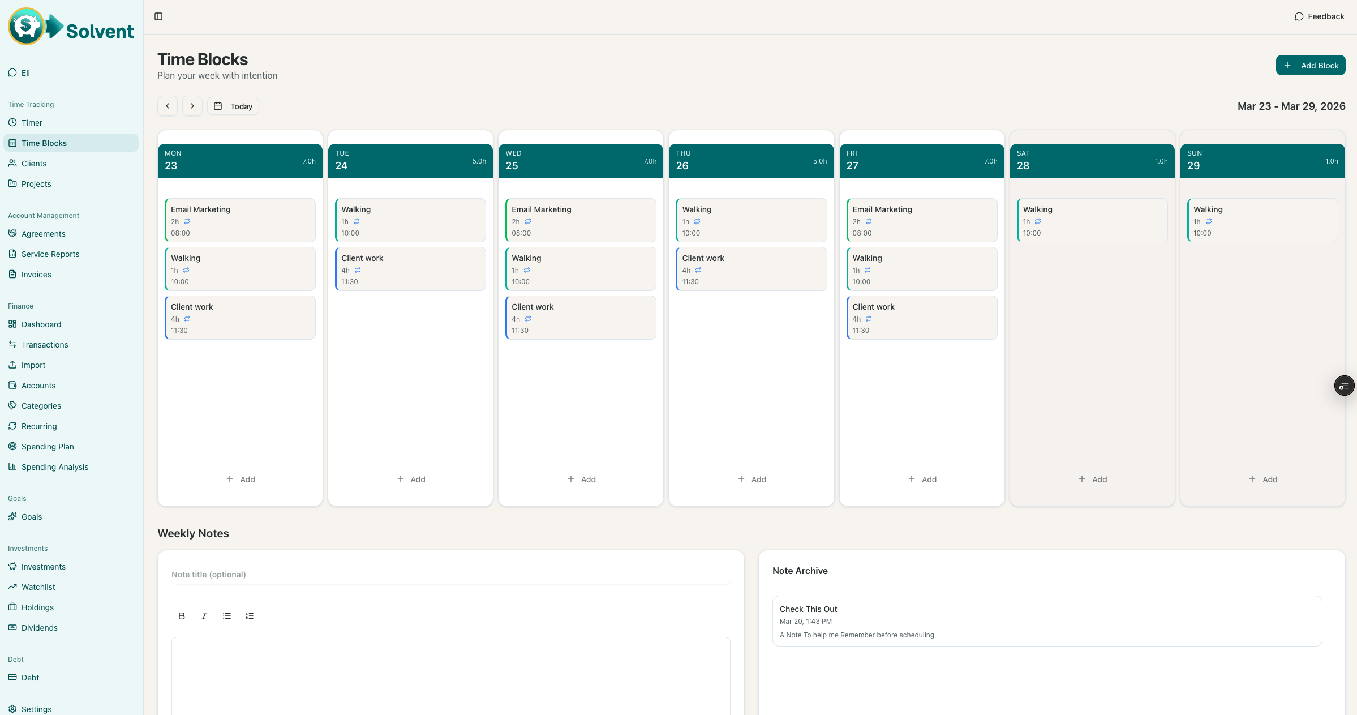Click Add under Saturday 28
Image resolution: width=1357 pixels, height=715 pixels.
(x=1092, y=479)
